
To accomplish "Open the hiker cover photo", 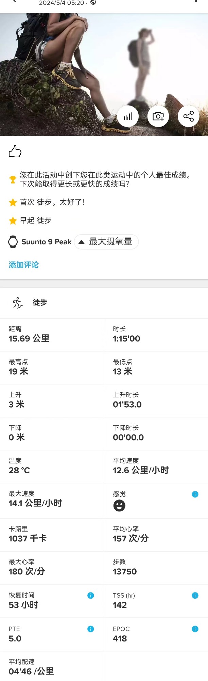I will [68, 68].
